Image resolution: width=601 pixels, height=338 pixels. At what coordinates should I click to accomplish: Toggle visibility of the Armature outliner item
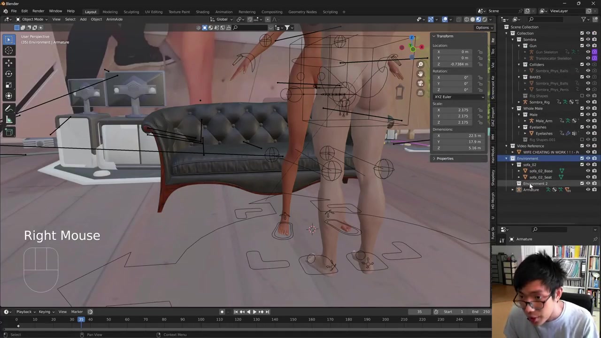[588, 190]
